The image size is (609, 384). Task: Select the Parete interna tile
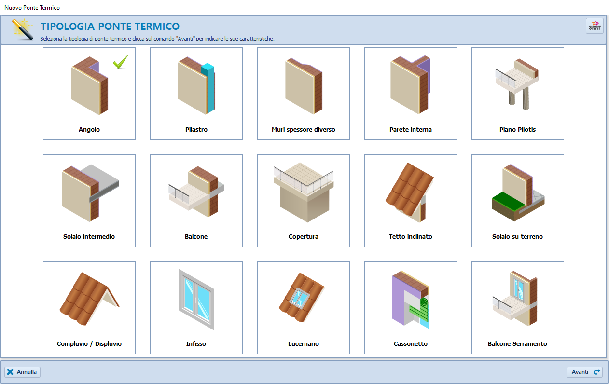pos(411,94)
